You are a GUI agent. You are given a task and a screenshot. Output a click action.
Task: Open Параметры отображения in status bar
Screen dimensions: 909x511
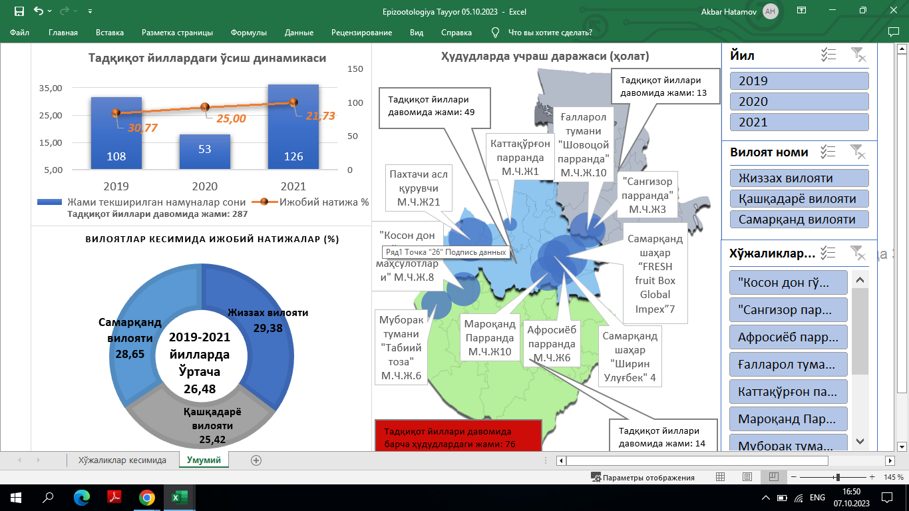click(x=643, y=477)
